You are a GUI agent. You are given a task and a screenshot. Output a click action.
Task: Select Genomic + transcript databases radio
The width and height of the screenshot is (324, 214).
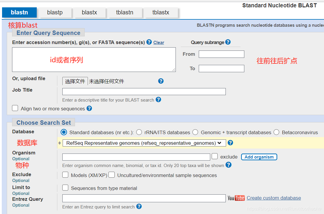(x=195, y=132)
